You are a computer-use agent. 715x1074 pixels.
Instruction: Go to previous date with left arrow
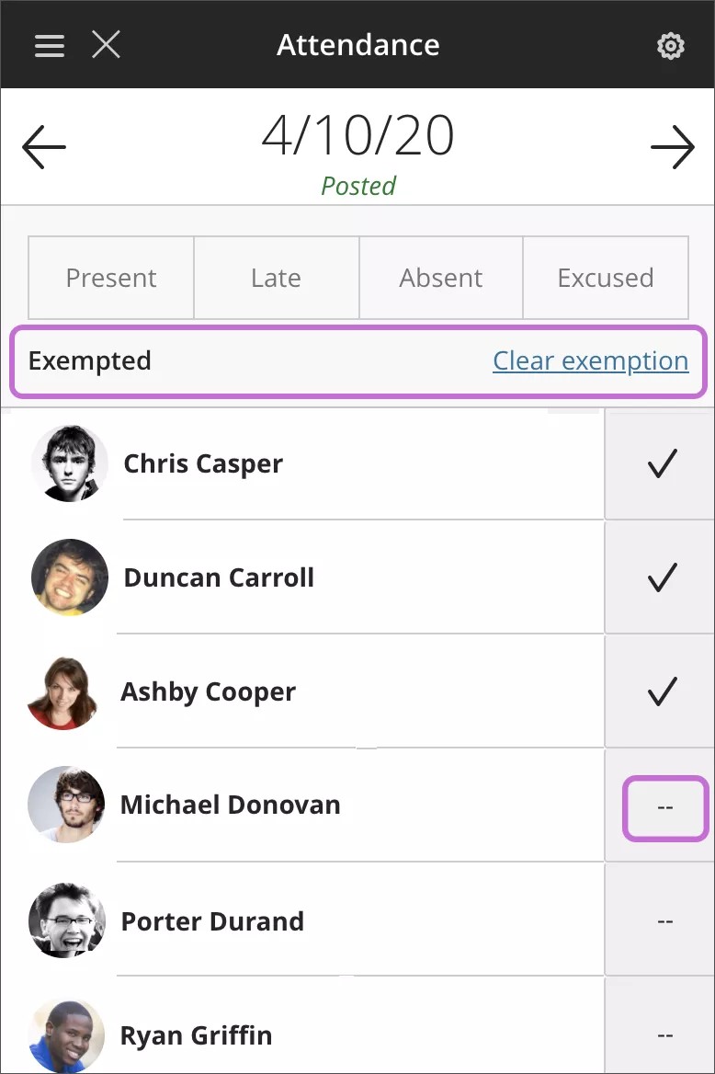[44, 147]
